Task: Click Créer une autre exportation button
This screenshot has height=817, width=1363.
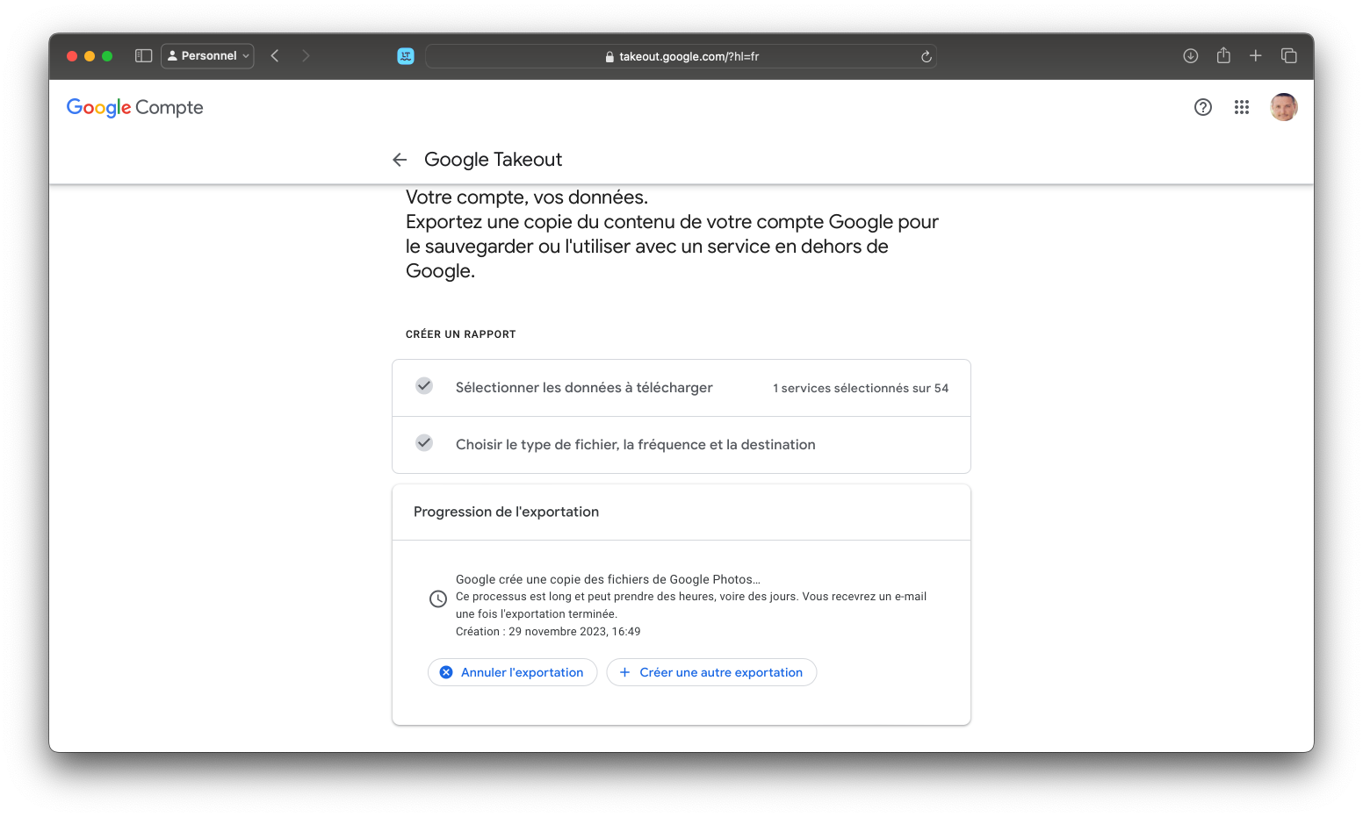Action: pyautogui.click(x=711, y=672)
